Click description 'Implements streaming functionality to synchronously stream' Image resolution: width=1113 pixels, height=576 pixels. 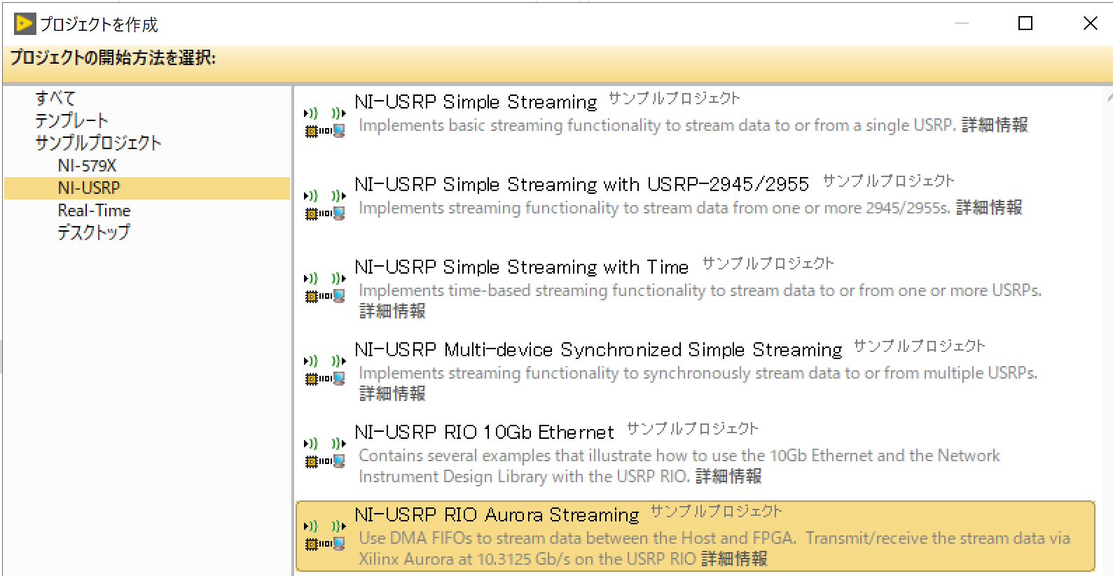coord(698,373)
